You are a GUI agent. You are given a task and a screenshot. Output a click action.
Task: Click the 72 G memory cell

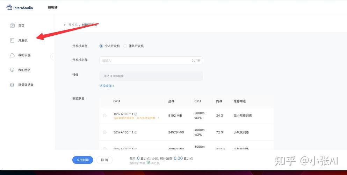[219, 132]
